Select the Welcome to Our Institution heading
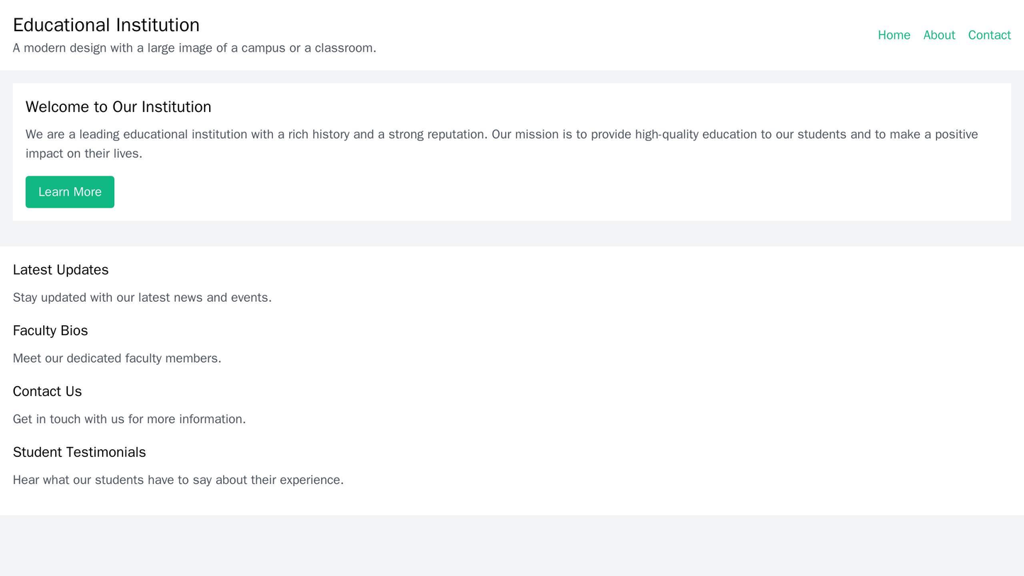1024x576 pixels. pyautogui.click(x=118, y=107)
